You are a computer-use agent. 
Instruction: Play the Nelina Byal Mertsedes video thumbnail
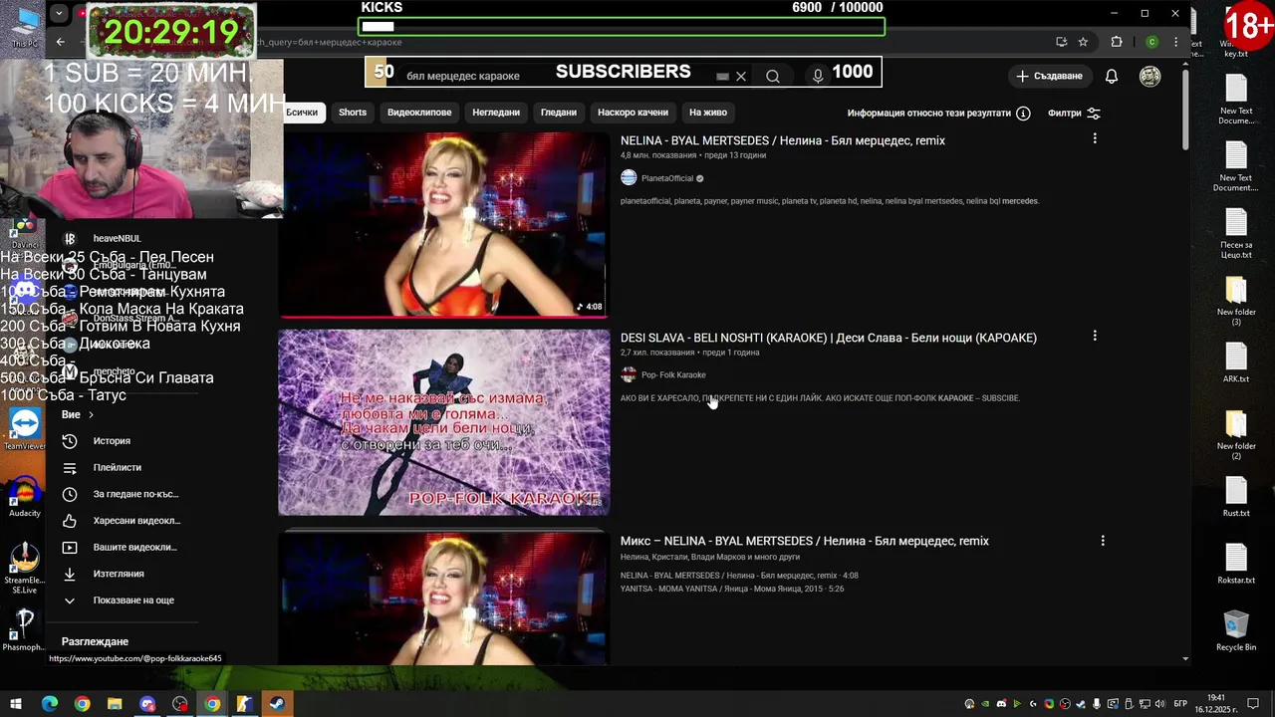coord(444,225)
